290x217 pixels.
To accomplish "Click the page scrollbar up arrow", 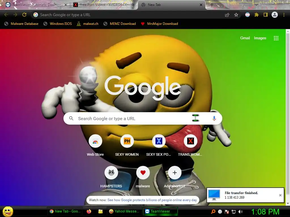I will point(288,32).
